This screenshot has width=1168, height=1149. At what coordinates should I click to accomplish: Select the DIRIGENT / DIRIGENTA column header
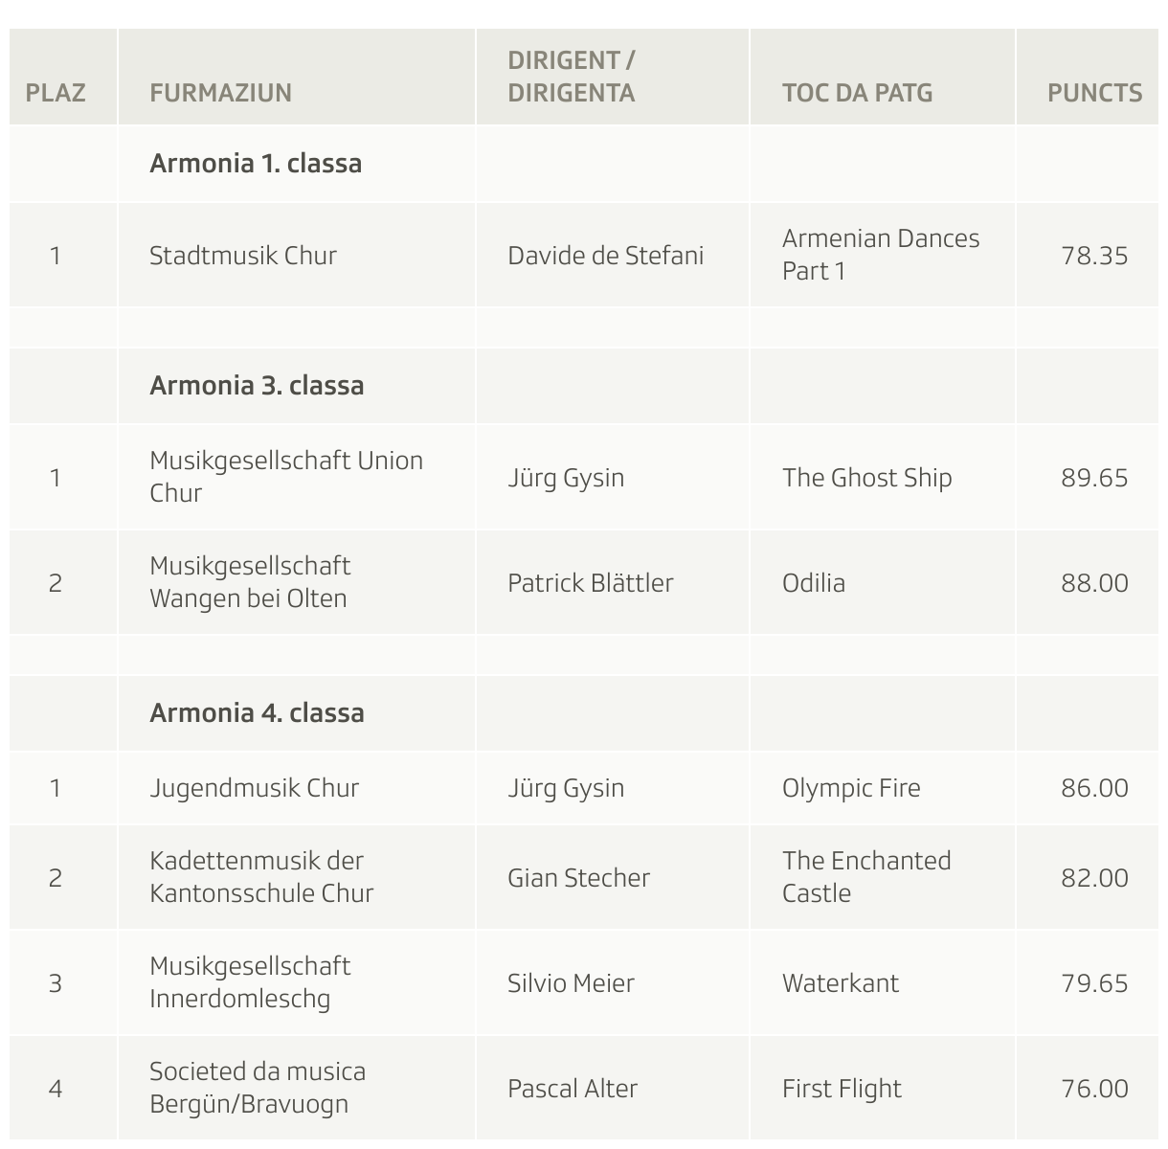(x=572, y=77)
